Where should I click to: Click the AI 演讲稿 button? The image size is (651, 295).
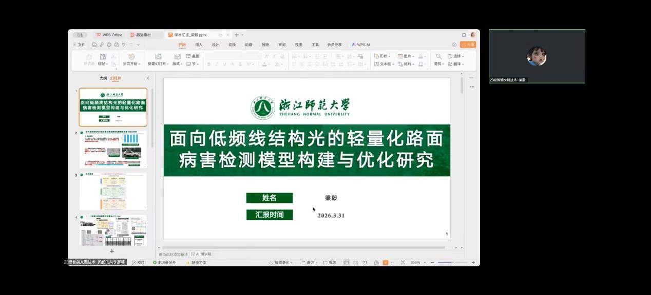[201, 254]
